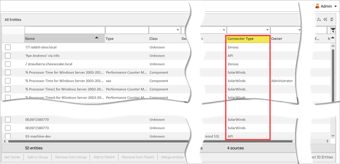The image size is (340, 164).
Task: Check the box for rabbit-stew.local row
Action: pos(8,47)
